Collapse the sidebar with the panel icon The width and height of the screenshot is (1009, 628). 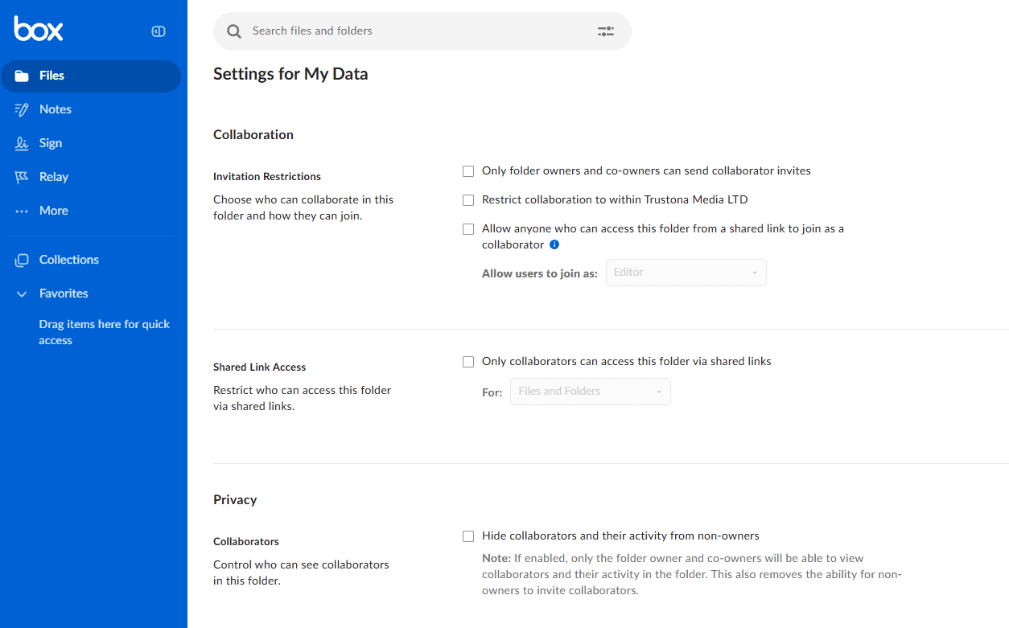tap(159, 31)
